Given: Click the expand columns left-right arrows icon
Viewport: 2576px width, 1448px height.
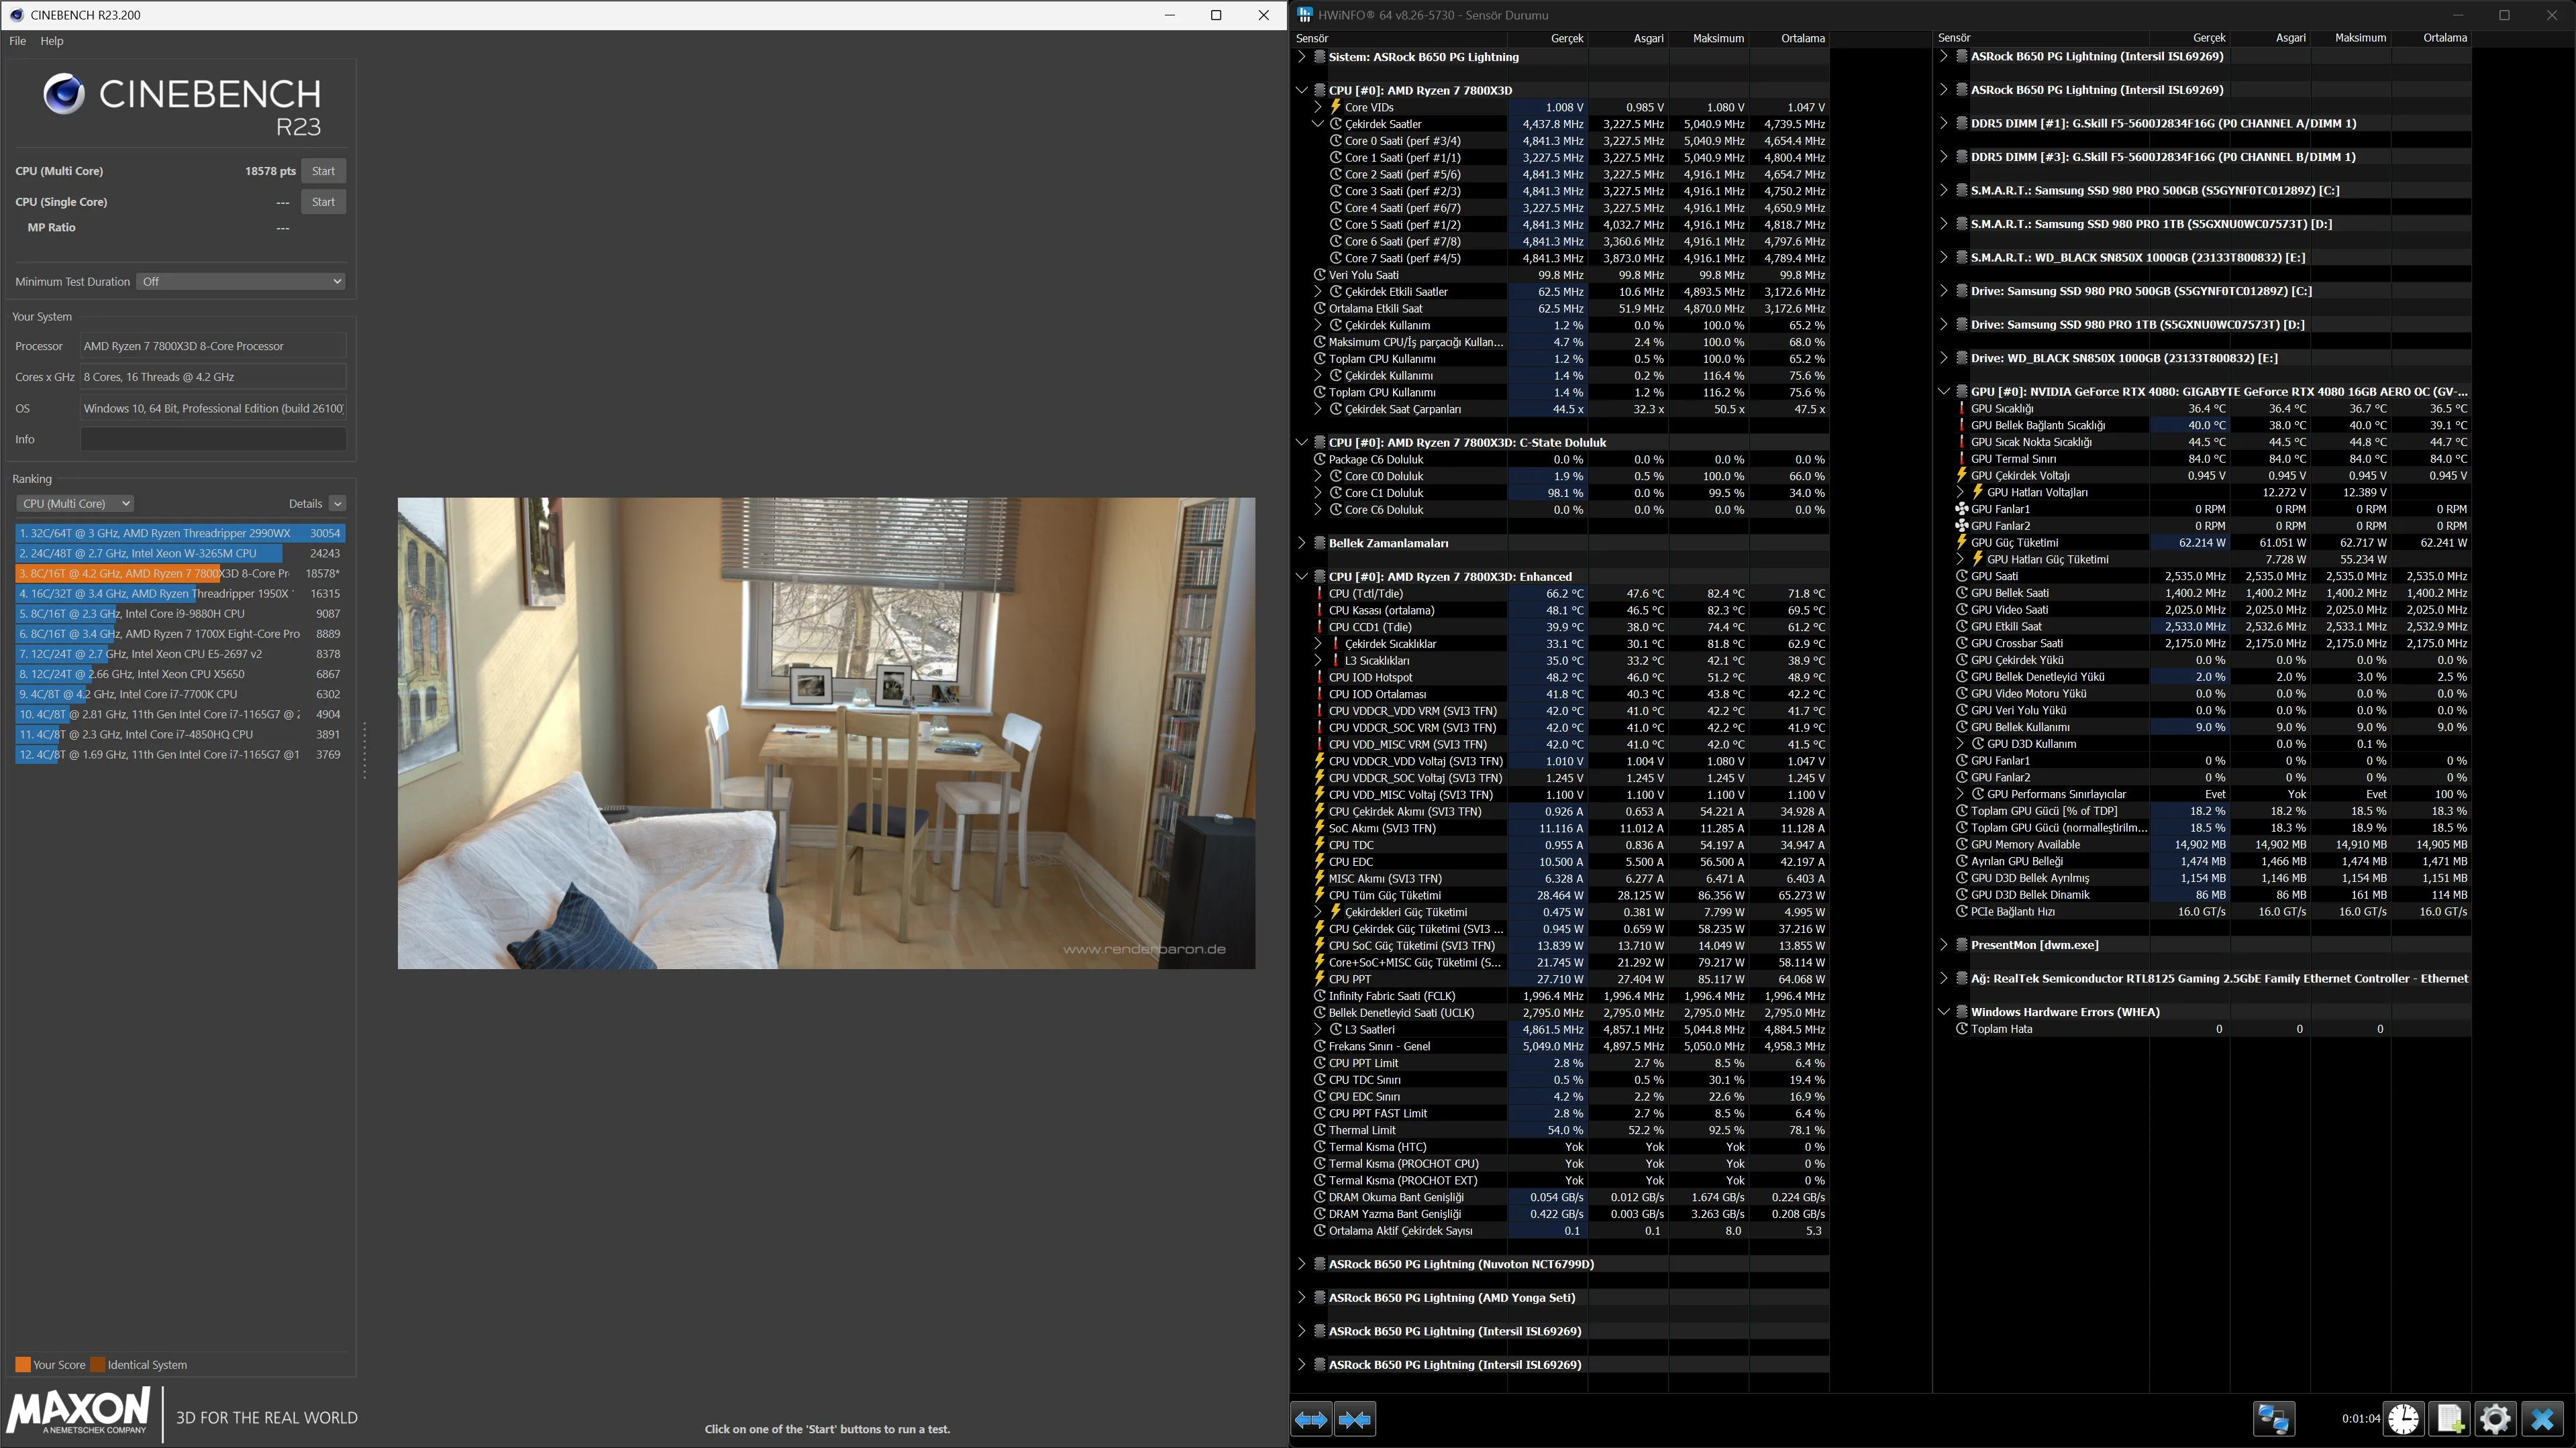Looking at the screenshot, I should (x=1311, y=1419).
